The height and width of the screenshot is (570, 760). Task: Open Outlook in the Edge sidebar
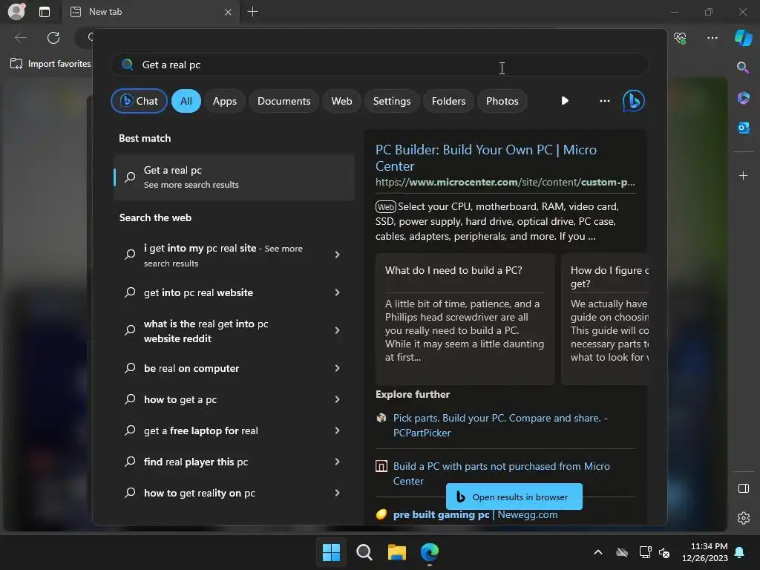(x=743, y=128)
